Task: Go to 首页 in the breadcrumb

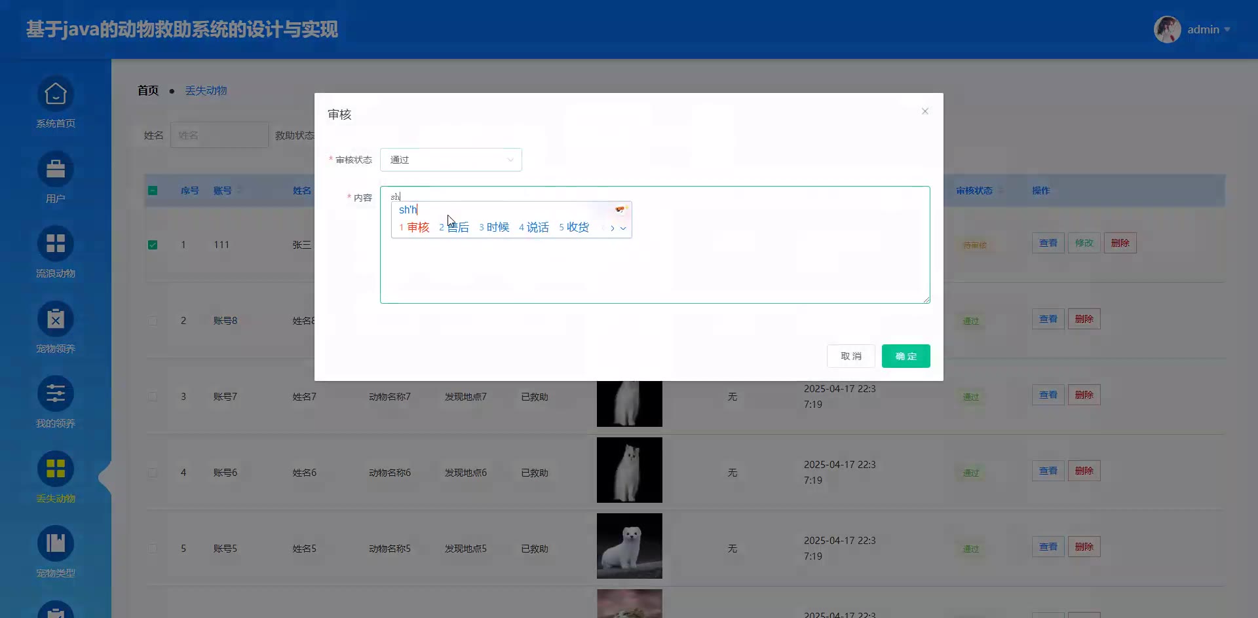Action: tap(148, 90)
